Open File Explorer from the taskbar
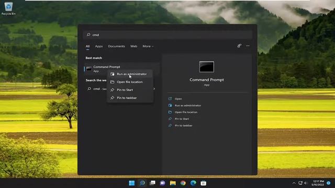335x188 pixels. [173, 183]
